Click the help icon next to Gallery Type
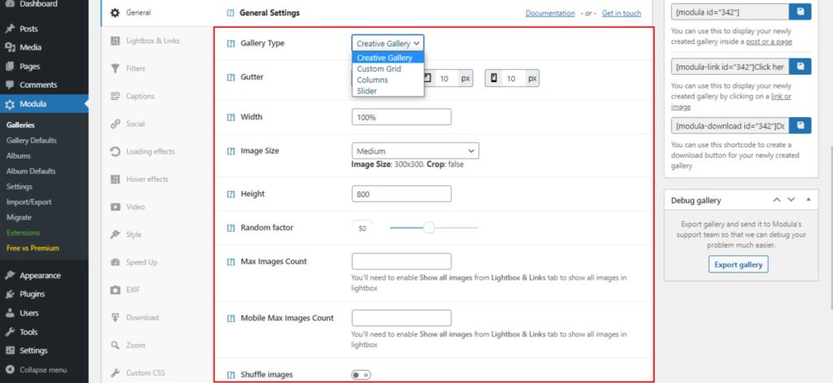The width and height of the screenshot is (833, 383). click(230, 43)
